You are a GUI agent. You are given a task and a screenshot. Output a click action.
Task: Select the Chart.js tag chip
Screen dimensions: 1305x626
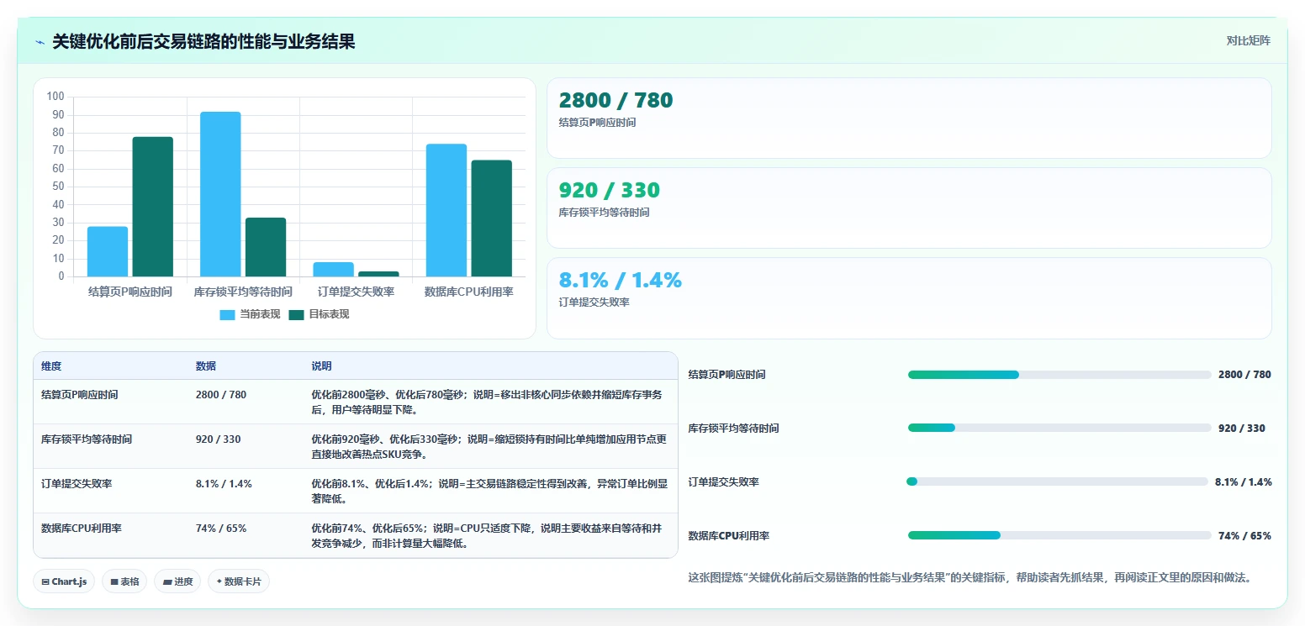[x=64, y=581]
